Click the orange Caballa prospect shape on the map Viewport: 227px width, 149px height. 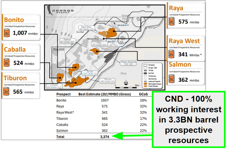(60, 78)
